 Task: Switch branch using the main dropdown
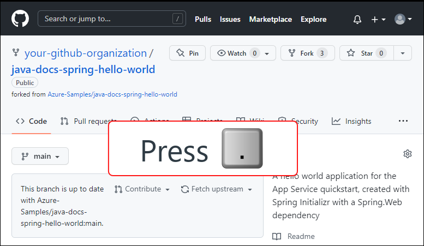tap(40, 156)
